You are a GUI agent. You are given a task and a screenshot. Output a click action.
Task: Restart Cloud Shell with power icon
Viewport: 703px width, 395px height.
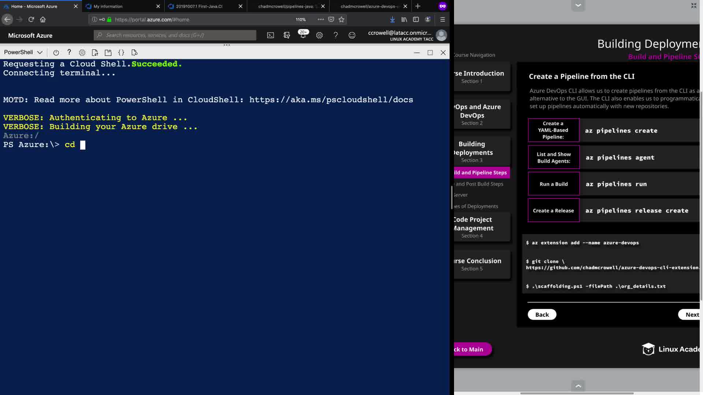click(x=56, y=53)
